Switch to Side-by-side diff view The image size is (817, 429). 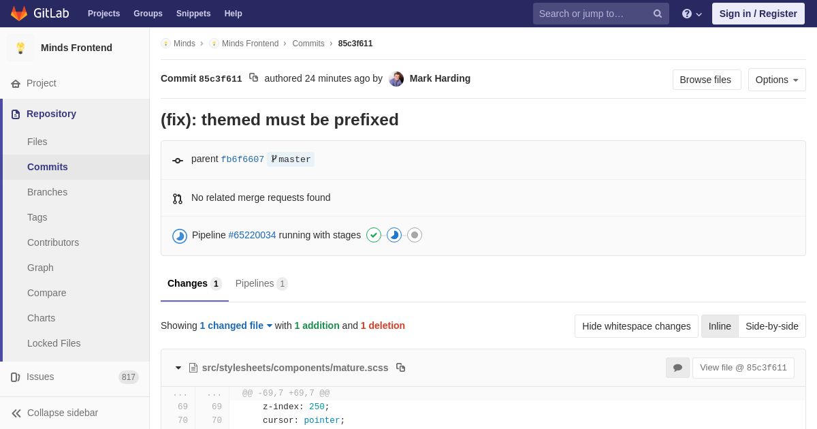click(772, 326)
